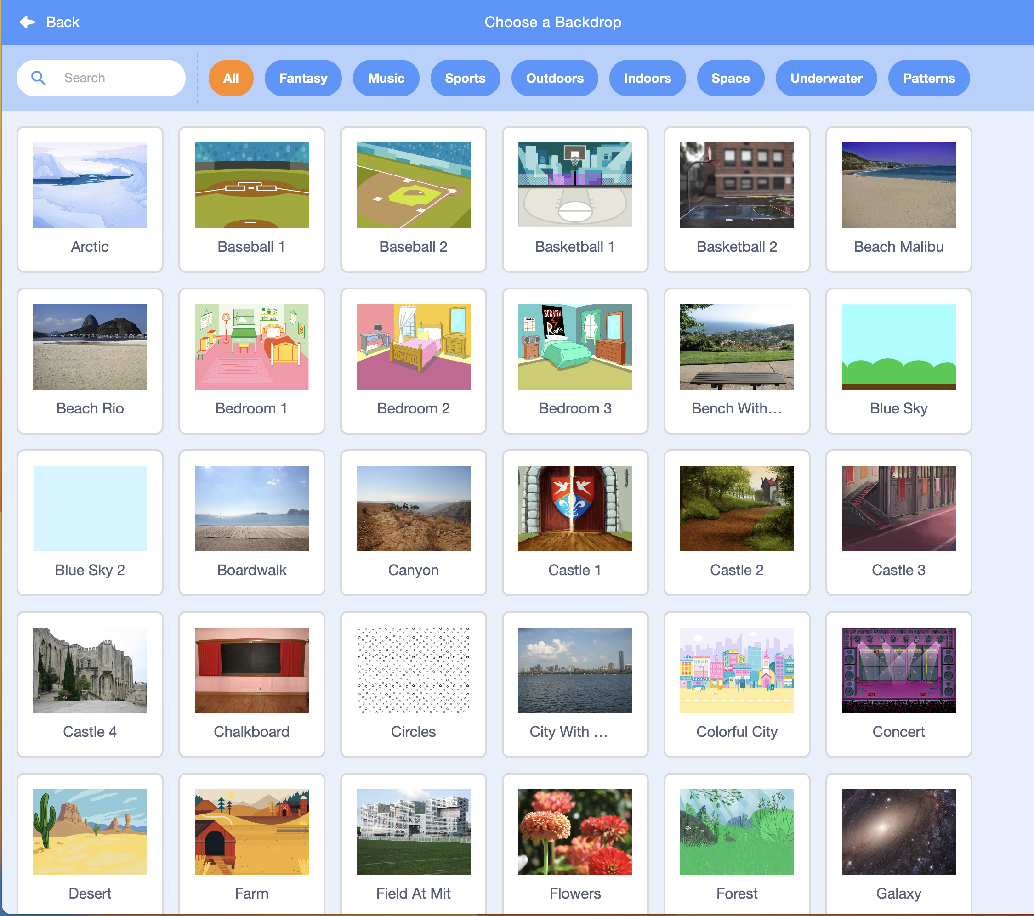The height and width of the screenshot is (916, 1034).
Task: Select the Concert stage backdrop
Action: 898,684
